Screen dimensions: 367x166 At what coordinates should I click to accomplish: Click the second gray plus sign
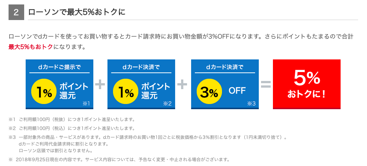coord(182,84)
